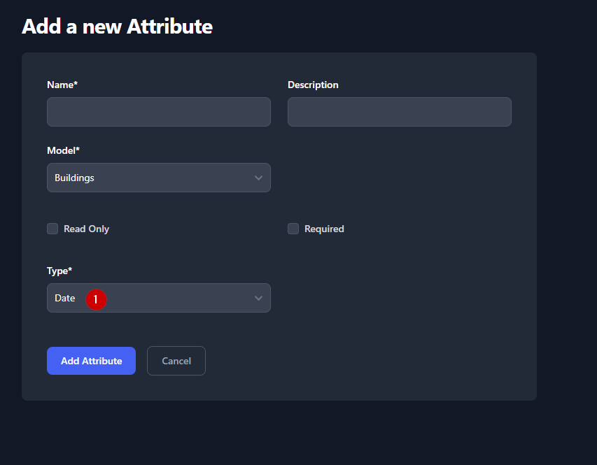Enable the Read Only checkbox
The image size is (597, 465).
coord(52,229)
